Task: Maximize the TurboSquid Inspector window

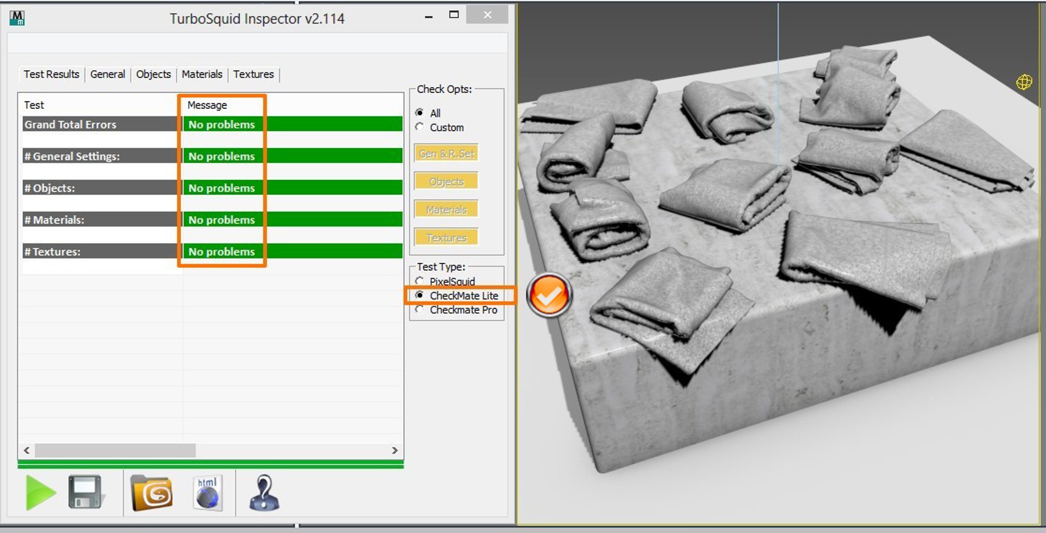Action: click(x=454, y=15)
